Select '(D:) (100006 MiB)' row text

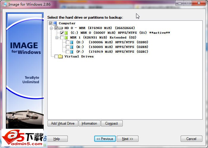coord(112,42)
